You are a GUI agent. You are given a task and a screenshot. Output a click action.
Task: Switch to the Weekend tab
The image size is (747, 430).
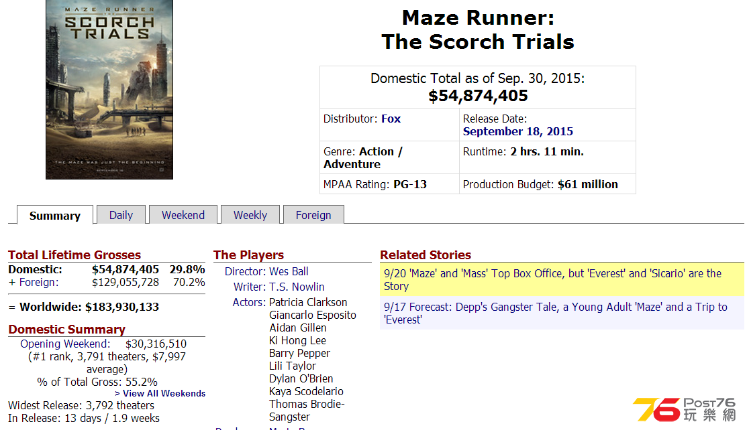pos(183,215)
